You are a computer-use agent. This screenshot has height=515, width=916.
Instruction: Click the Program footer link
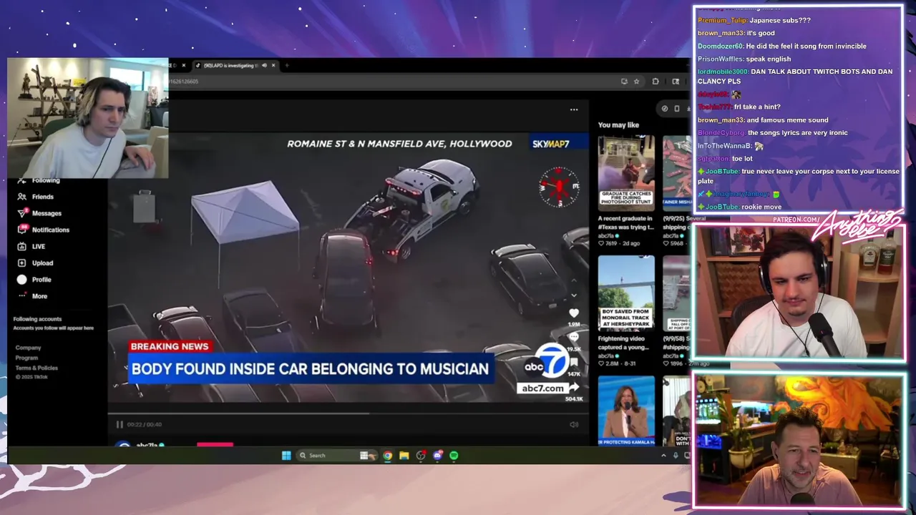click(x=26, y=358)
